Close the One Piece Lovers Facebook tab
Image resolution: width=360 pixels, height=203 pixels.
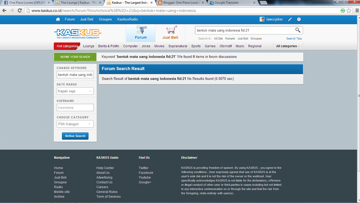tap(48, 3)
